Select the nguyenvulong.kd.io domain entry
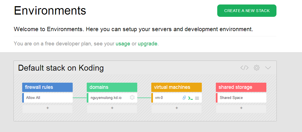302x132 pixels. 107,98
